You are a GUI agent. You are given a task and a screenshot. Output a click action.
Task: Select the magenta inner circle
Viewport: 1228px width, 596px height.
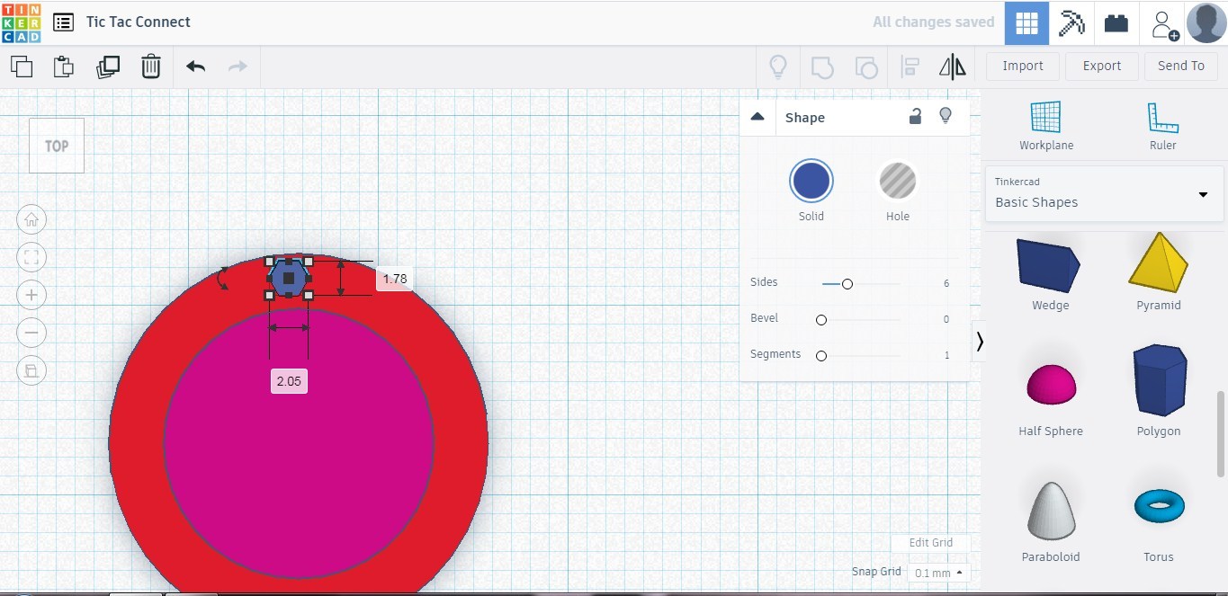299,442
